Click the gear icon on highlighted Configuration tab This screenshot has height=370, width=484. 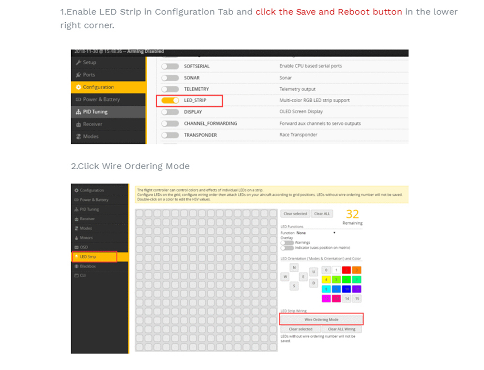[x=78, y=87]
